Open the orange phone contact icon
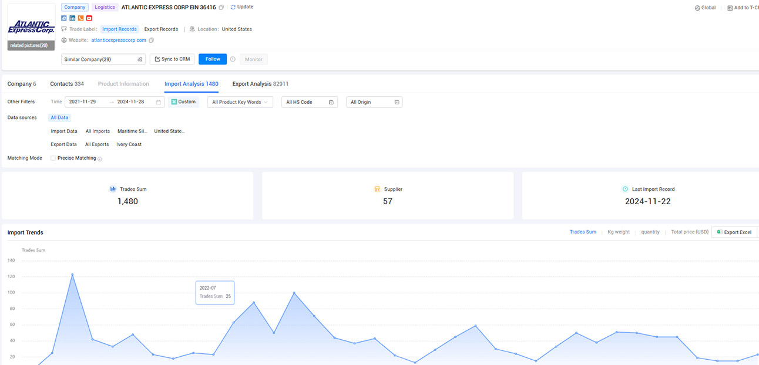Screen dimensions: 759x365 pos(80,18)
